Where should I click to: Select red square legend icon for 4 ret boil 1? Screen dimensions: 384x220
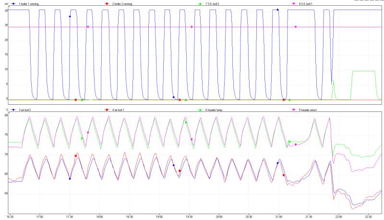pyautogui.click(x=106, y=110)
